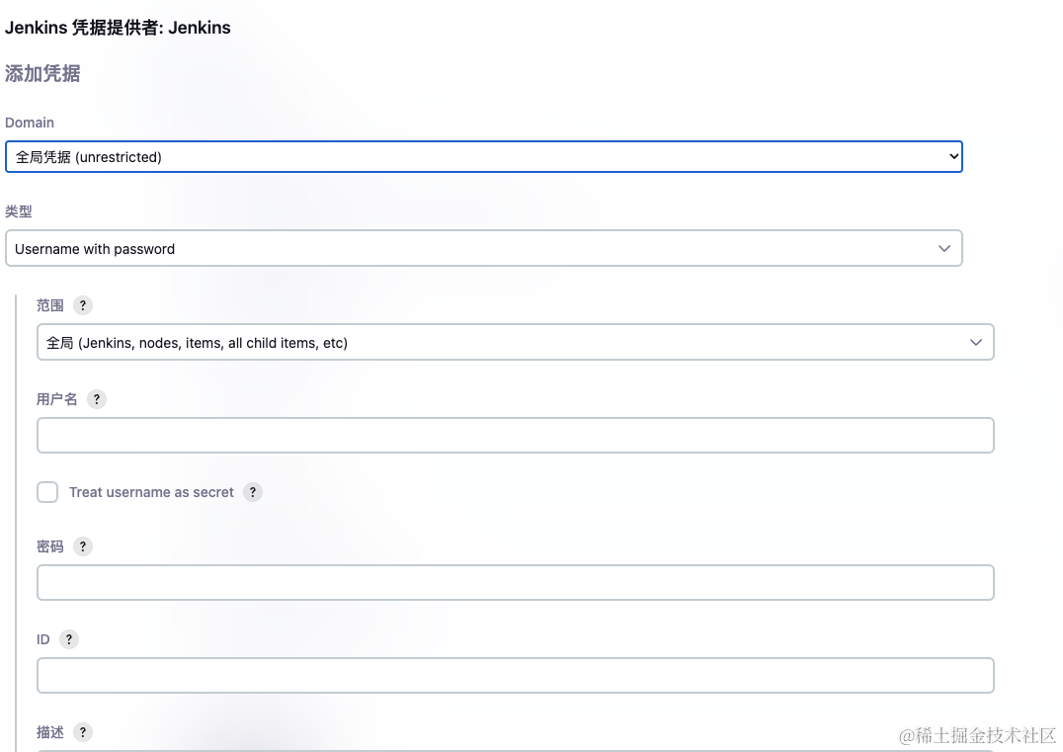Select the Jenkins 凭据提供者 title text
Image resolution: width=1063 pixels, height=752 pixels.
point(118,28)
